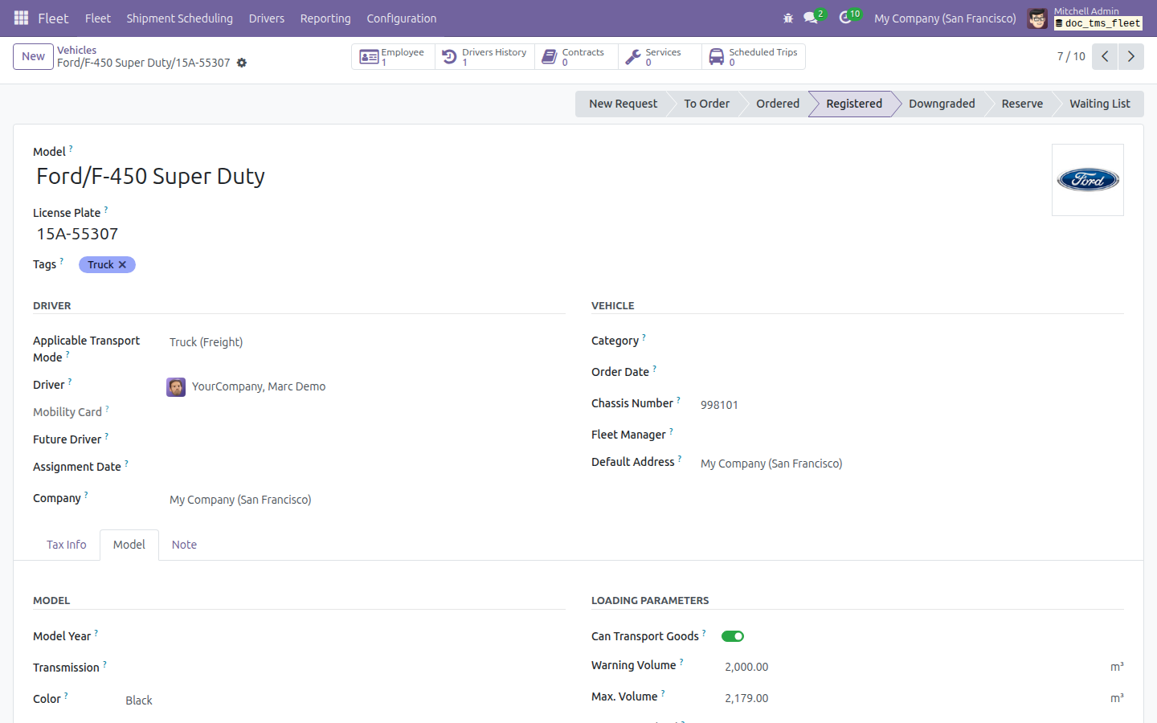The image size is (1157, 723).
Task: Open the apps grid menu icon
Action: tap(22, 18)
